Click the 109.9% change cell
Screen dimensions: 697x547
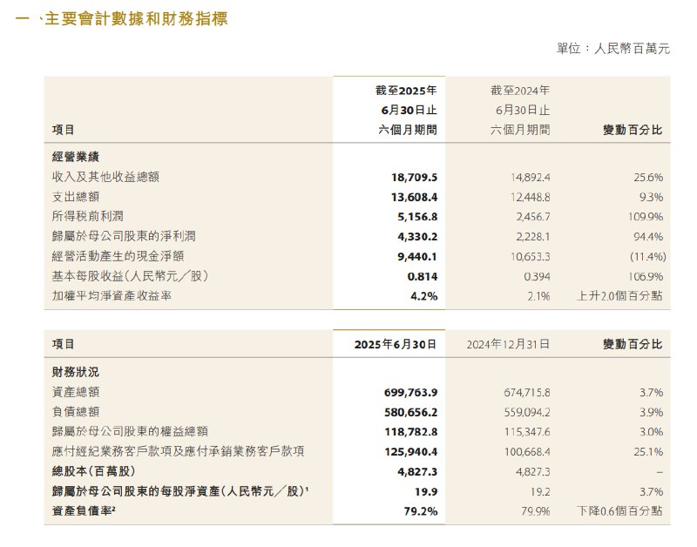pos(646,217)
